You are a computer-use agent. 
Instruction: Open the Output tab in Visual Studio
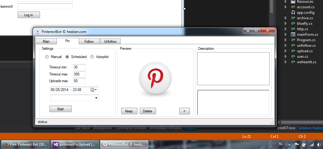pyautogui.click(x=191, y=128)
